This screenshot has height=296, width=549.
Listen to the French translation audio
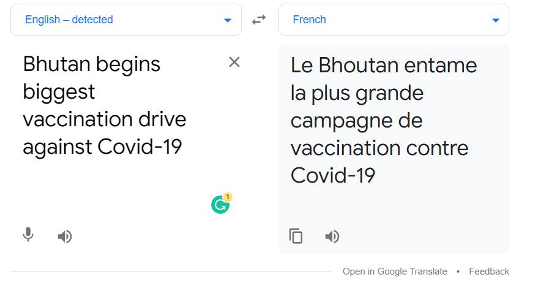(x=332, y=237)
